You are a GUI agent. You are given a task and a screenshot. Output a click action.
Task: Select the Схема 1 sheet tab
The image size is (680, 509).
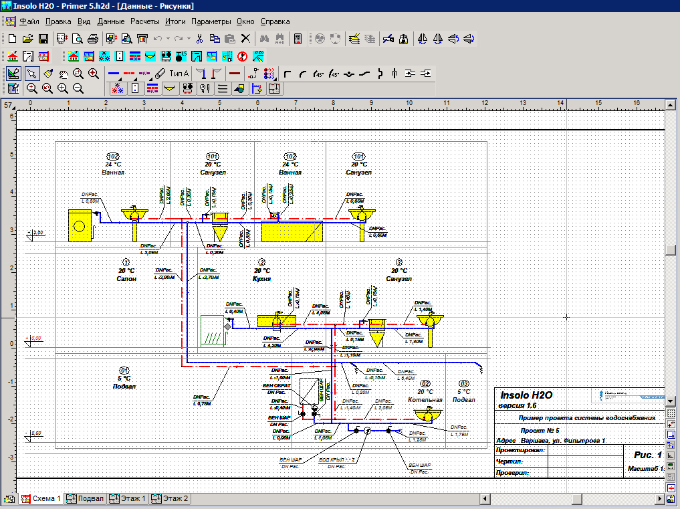pos(41,498)
